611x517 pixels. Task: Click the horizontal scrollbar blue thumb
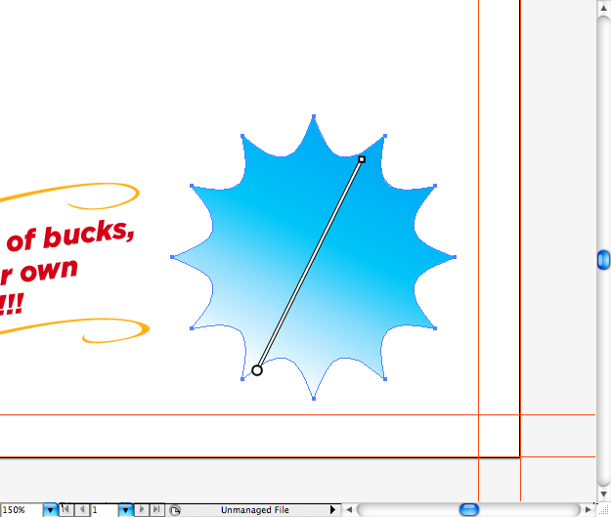click(x=469, y=509)
